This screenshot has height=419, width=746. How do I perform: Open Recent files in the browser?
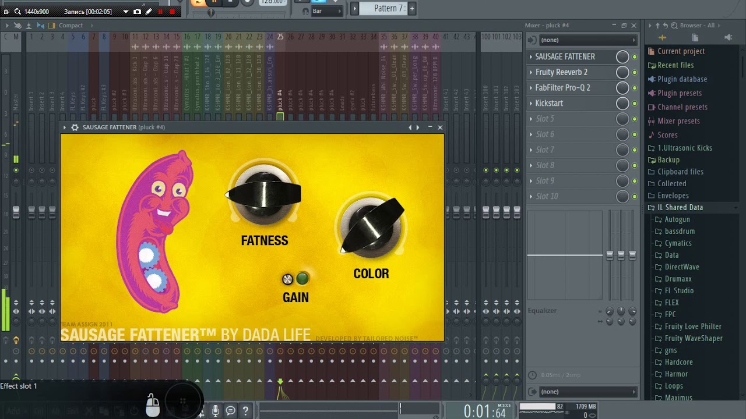tap(675, 65)
